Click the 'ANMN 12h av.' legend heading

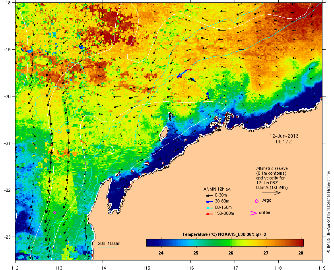tap(217, 189)
